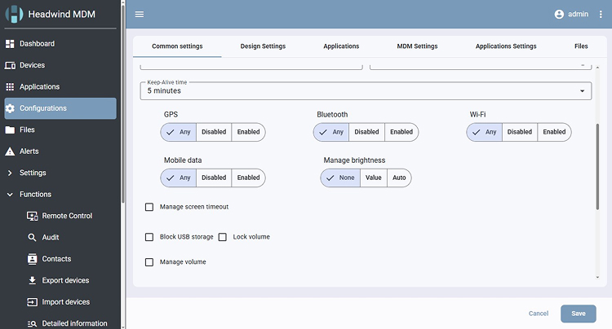612x329 pixels.
Task: Set Wi-Fi to Disabled
Action: (x=520, y=132)
